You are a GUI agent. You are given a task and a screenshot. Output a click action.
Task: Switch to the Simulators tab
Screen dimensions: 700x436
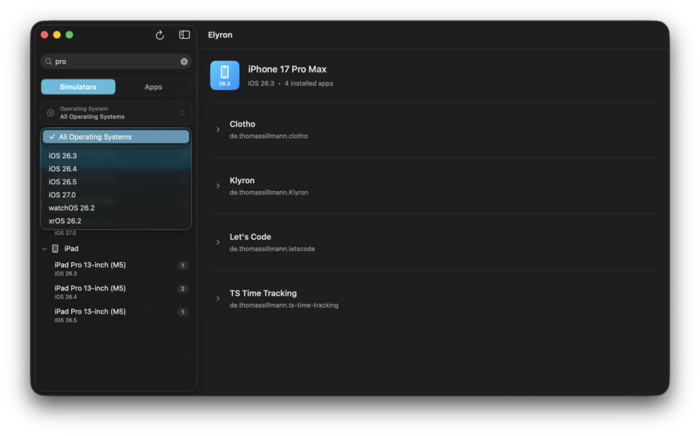click(x=78, y=87)
